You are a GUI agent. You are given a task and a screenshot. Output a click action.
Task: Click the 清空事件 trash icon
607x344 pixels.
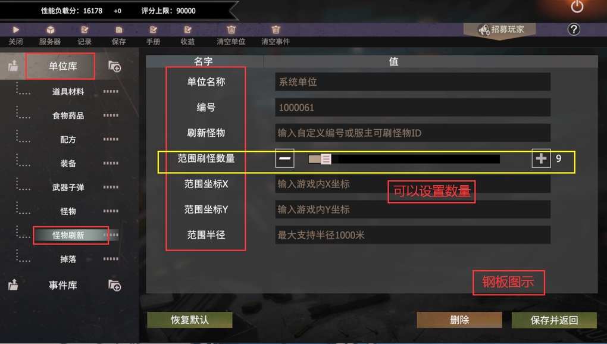[x=276, y=29]
